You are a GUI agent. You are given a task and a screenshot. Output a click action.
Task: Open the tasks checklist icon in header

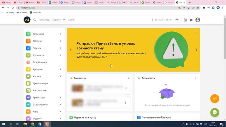point(191,20)
